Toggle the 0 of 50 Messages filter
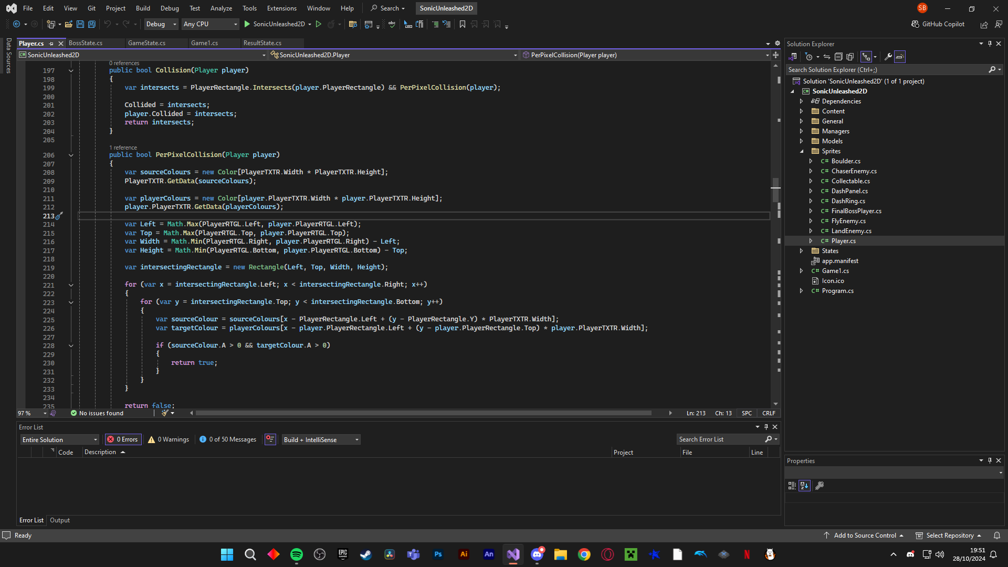The width and height of the screenshot is (1008, 567). pyautogui.click(x=228, y=439)
